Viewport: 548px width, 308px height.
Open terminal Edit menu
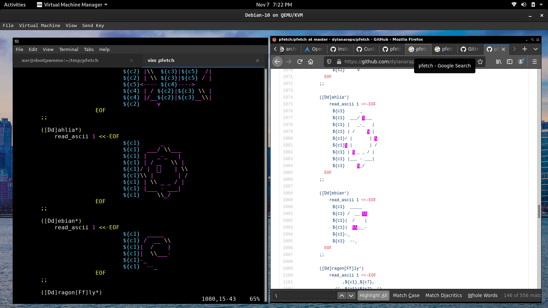point(33,49)
